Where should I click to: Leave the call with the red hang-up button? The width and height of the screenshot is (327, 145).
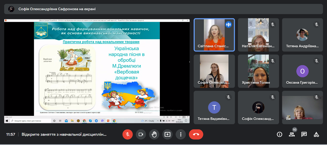click(x=196, y=134)
